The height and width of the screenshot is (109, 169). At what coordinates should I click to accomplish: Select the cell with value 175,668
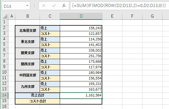(81, 62)
